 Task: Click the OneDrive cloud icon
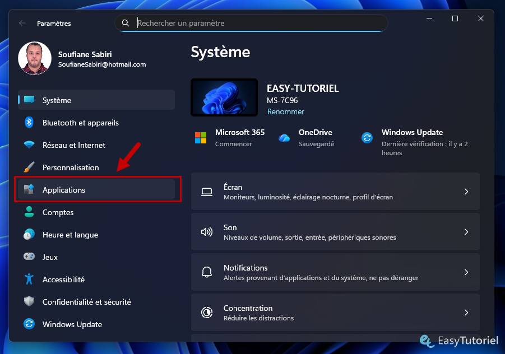pyautogui.click(x=284, y=138)
